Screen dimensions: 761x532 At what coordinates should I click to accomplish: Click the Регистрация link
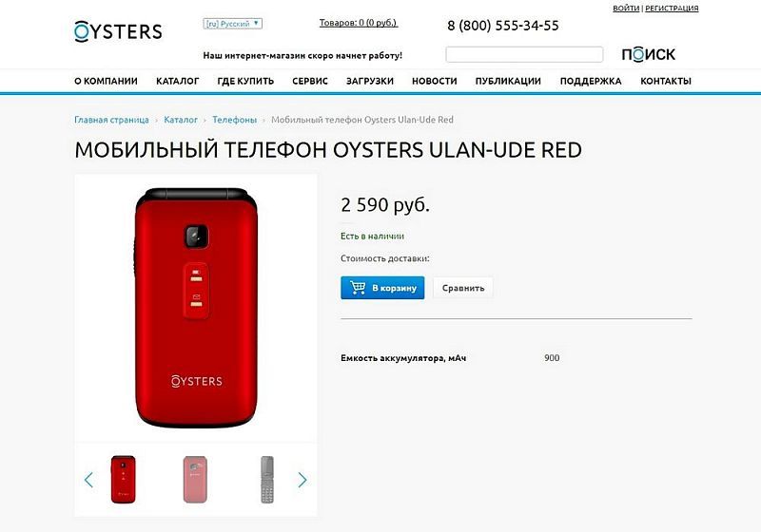(672, 9)
